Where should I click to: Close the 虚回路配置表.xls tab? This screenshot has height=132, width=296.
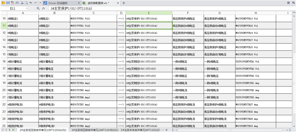point(118,3)
